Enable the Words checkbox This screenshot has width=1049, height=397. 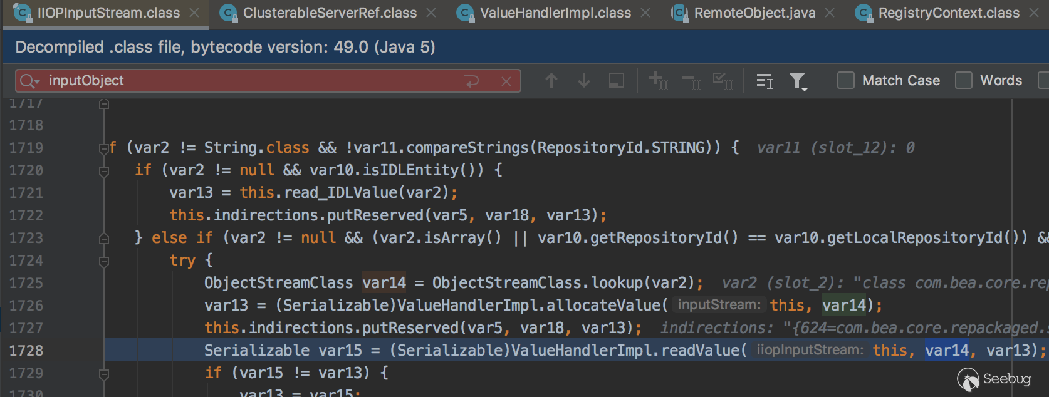pos(964,80)
